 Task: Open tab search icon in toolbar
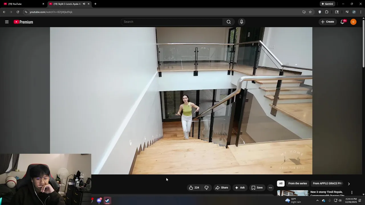coord(337,12)
